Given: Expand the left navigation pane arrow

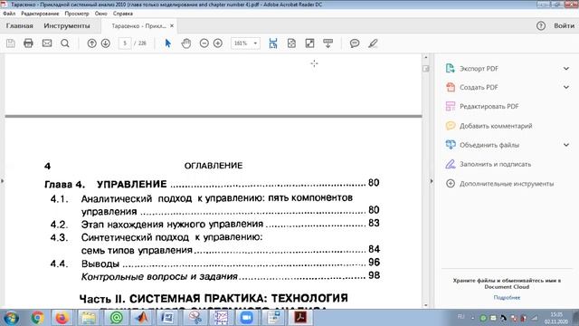Looking at the screenshot, I should click(2, 181).
